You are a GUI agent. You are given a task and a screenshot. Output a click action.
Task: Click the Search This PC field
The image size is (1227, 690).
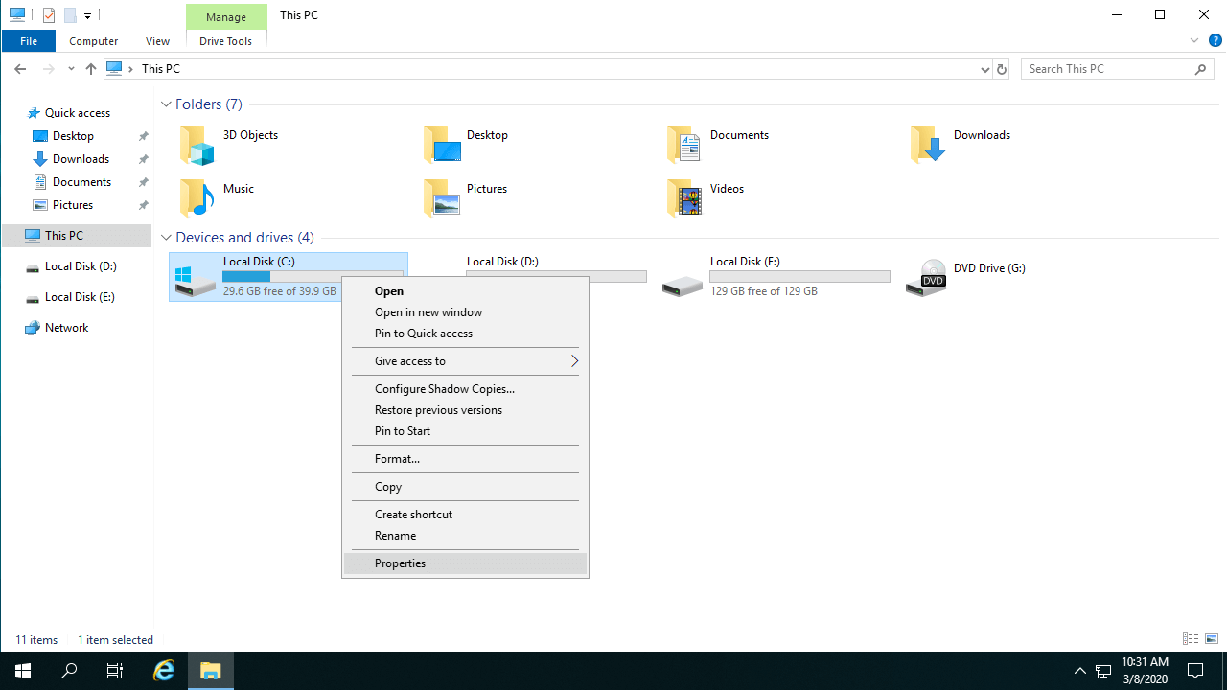[1107, 69]
